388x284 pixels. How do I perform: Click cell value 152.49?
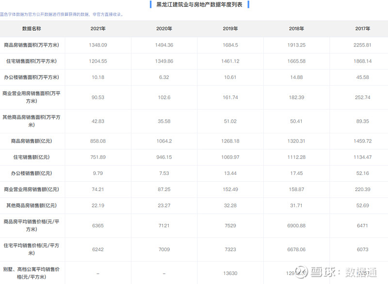[x=230, y=189]
